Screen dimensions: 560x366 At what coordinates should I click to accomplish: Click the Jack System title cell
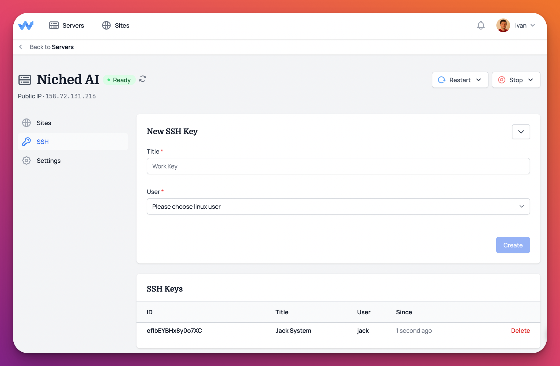click(x=293, y=330)
